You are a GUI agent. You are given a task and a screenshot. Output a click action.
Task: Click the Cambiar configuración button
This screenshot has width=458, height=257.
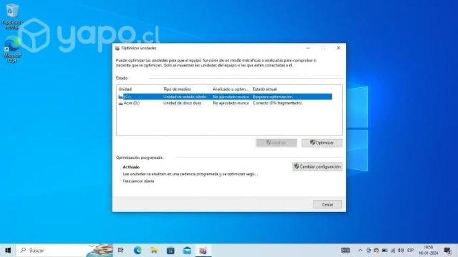click(318, 167)
